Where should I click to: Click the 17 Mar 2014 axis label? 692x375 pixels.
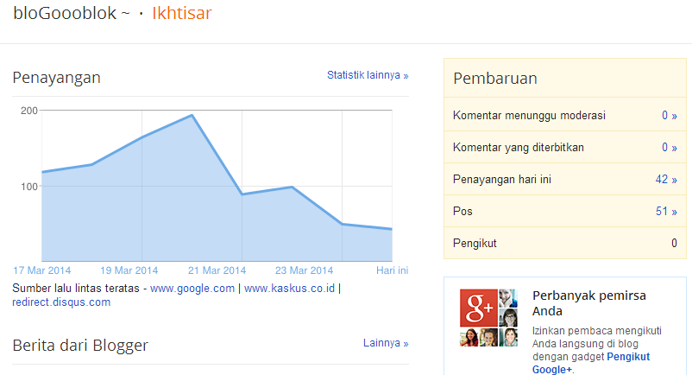point(42,270)
